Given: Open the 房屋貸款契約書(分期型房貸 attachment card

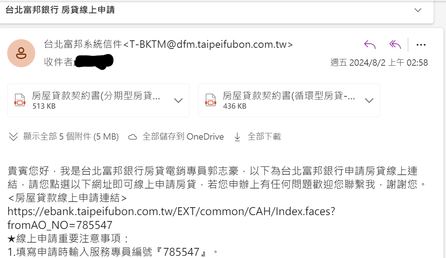Looking at the screenshot, I should click(x=98, y=100).
